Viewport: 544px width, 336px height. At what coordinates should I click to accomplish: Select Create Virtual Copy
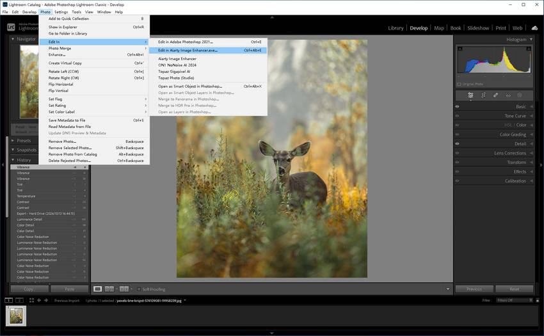pos(94,63)
